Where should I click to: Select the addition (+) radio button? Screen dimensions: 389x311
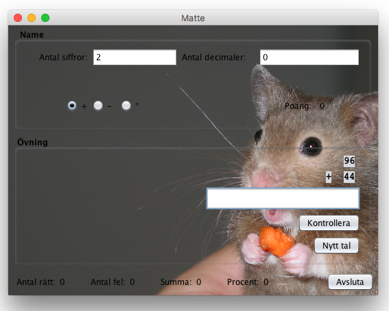tap(72, 105)
